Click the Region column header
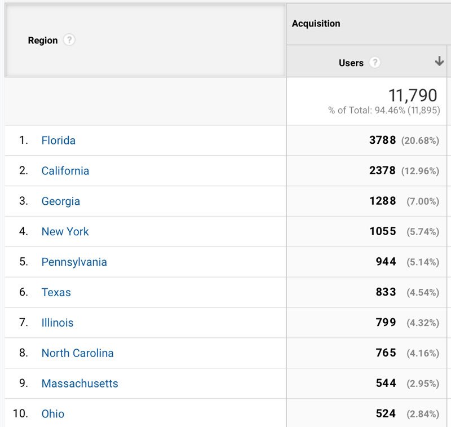 click(43, 40)
